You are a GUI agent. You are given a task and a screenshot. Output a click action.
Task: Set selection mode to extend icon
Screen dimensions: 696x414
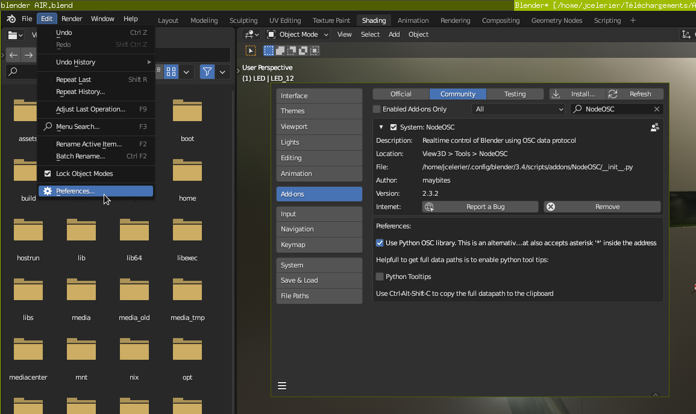tap(280, 51)
